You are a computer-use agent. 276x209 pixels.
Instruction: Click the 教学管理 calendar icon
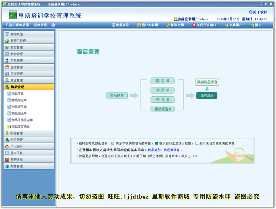7,54
